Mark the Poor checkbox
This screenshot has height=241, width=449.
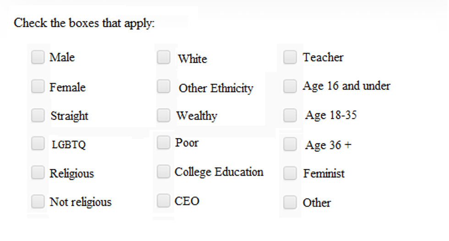[164, 143]
